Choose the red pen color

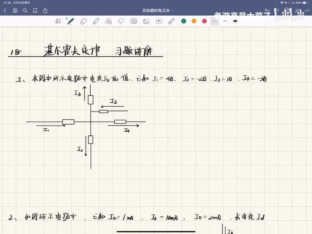click(204, 21)
